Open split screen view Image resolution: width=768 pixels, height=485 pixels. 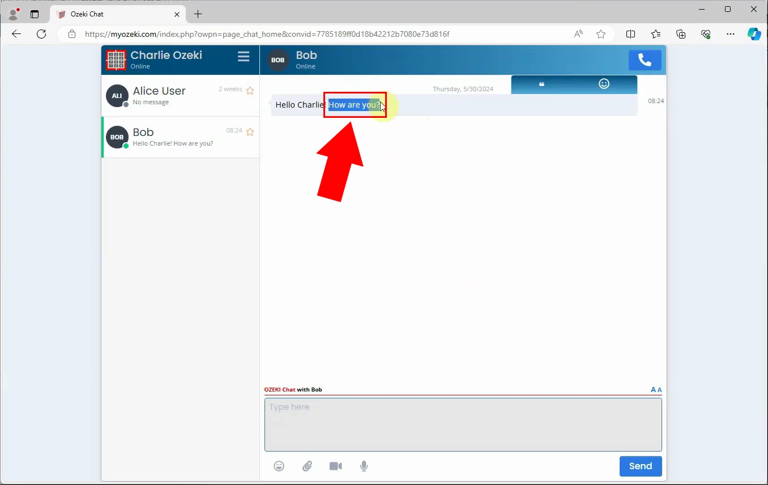point(630,34)
